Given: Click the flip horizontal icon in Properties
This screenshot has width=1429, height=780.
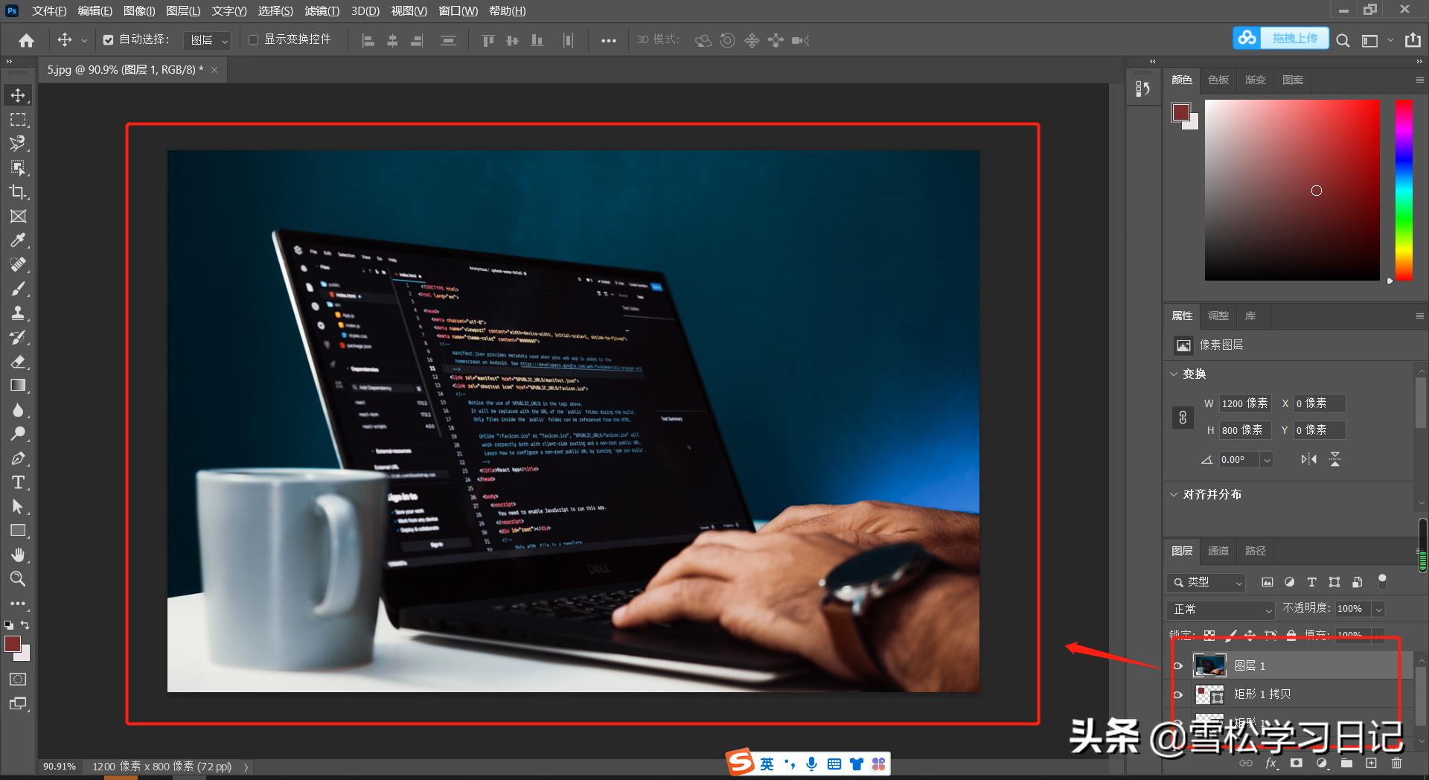Looking at the screenshot, I should [x=1308, y=459].
